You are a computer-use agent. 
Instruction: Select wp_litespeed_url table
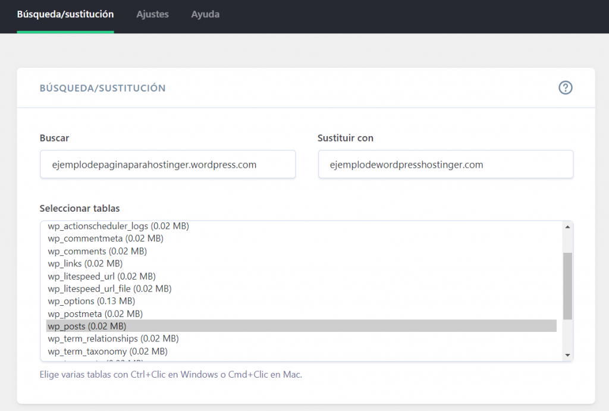pos(102,276)
